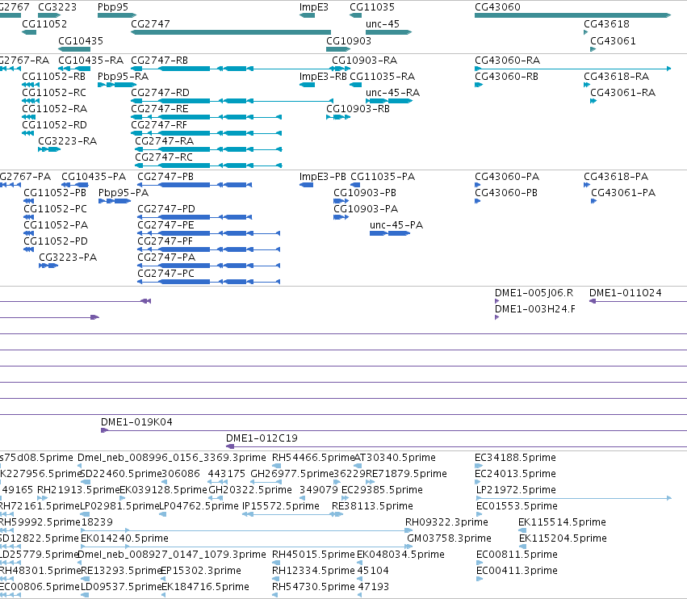Click transcript label "CG11052-RB"
The image size is (687, 599).
click(x=54, y=76)
